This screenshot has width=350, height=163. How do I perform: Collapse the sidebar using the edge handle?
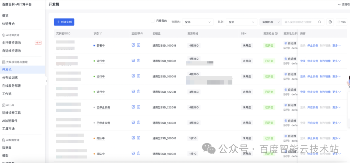46,81
